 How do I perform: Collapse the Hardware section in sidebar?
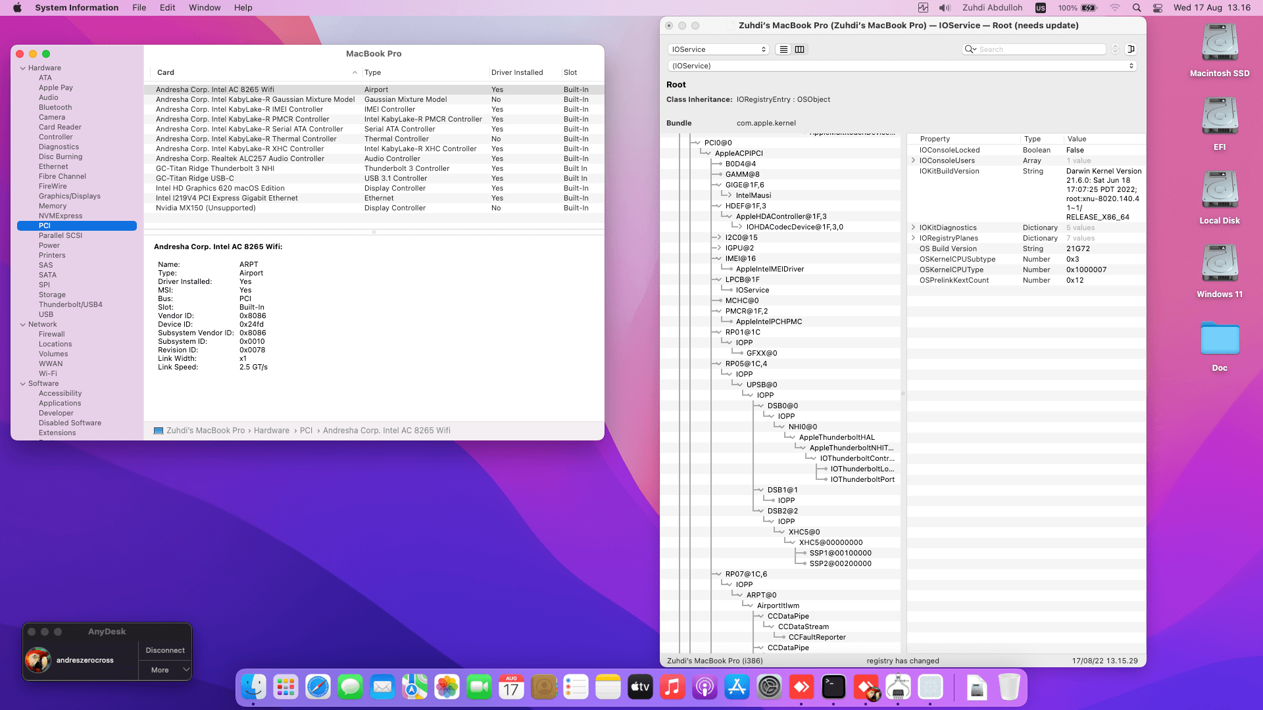(23, 68)
